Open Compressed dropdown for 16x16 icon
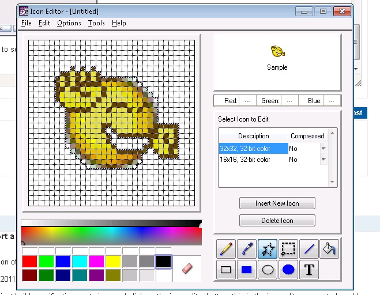 tap(323, 160)
